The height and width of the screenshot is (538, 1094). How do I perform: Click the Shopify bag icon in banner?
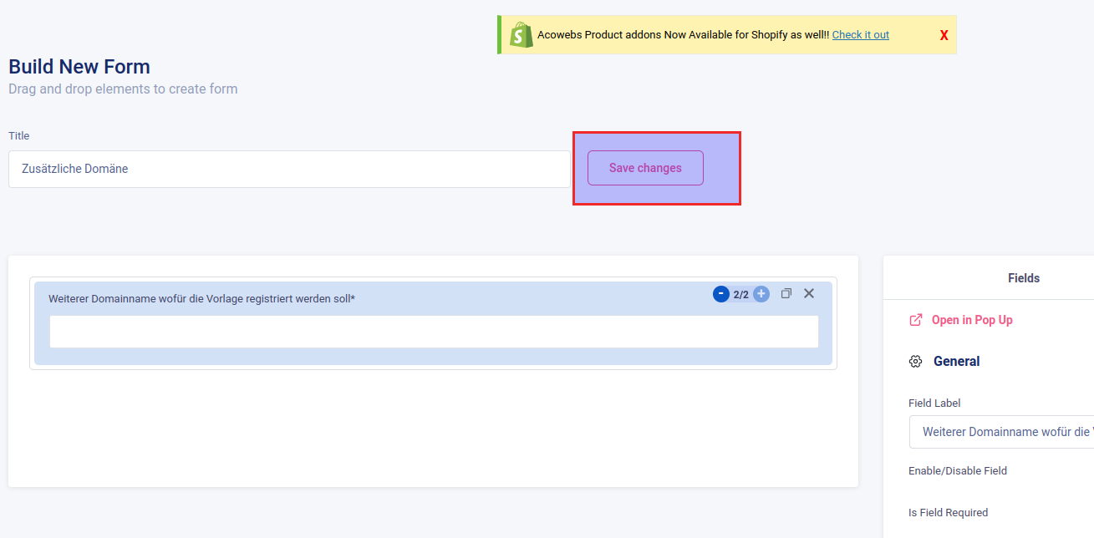pos(522,34)
